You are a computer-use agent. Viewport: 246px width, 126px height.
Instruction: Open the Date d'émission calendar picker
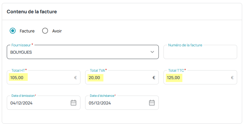tap(73, 103)
